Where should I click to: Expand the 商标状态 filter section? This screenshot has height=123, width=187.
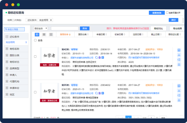pyautogui.click(x=7, y=62)
